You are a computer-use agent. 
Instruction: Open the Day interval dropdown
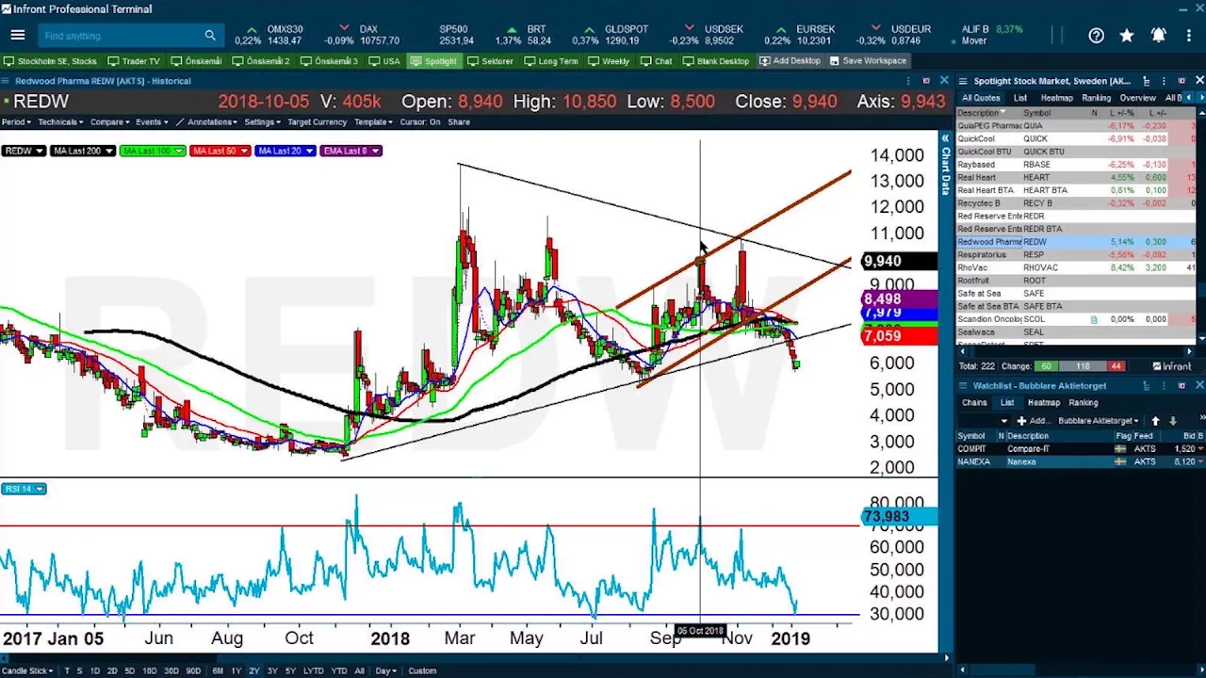pyautogui.click(x=385, y=670)
